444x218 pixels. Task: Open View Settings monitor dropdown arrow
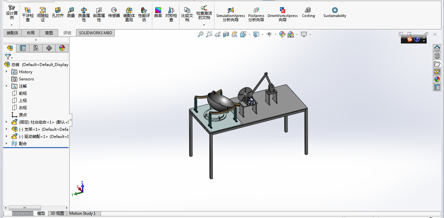[310, 34]
